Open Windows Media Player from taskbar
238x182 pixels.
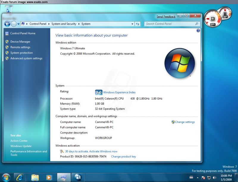[49, 177]
